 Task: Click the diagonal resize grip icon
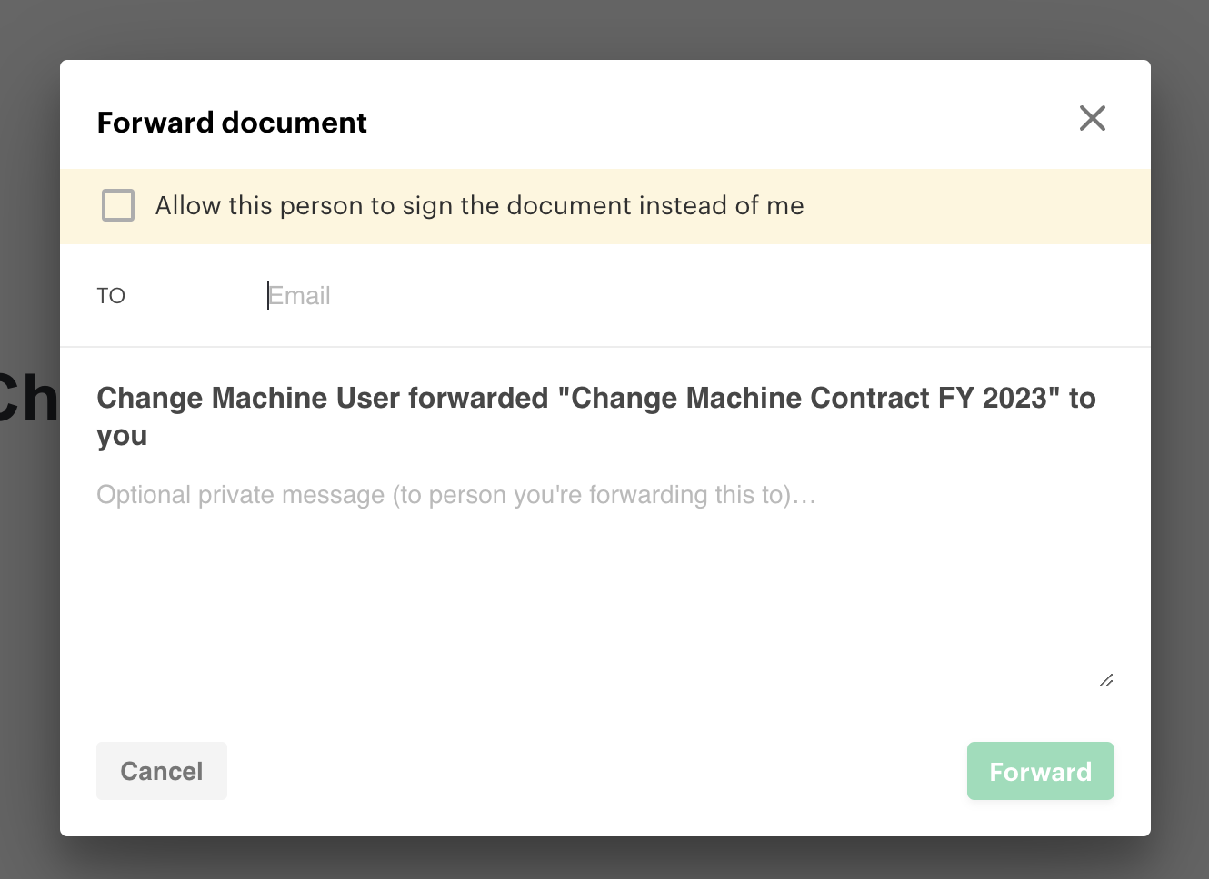point(1106,680)
